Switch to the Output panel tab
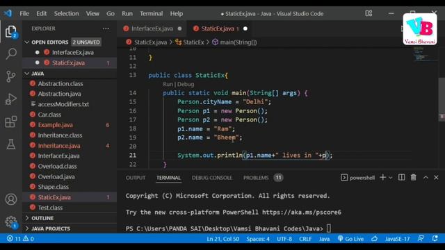Screen dimensions: 445x250 tap(136, 178)
